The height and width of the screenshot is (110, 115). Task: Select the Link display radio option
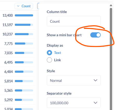pos(49,60)
